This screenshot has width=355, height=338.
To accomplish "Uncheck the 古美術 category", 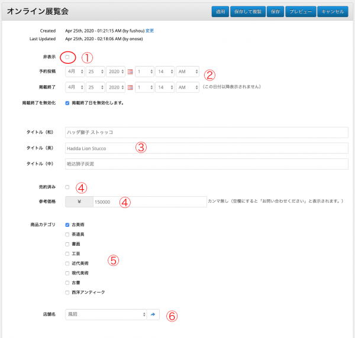I will 67,225.
